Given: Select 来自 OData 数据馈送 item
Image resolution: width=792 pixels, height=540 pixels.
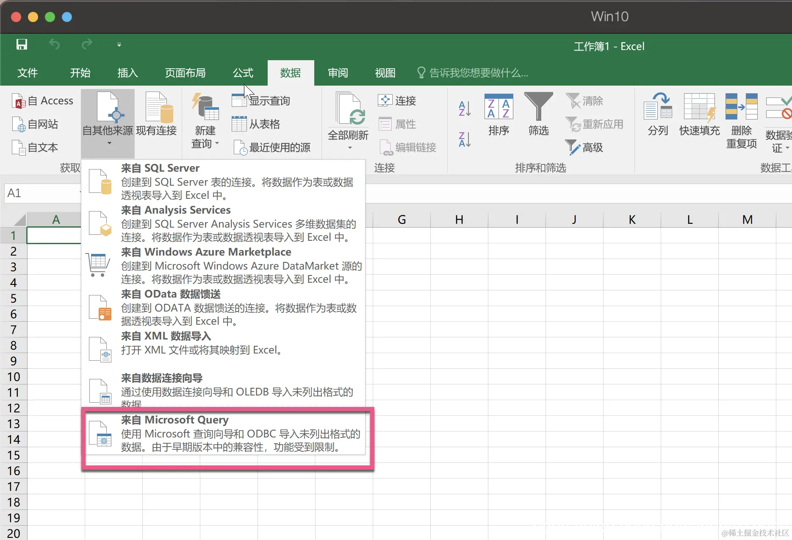Looking at the screenshot, I should click(x=223, y=307).
